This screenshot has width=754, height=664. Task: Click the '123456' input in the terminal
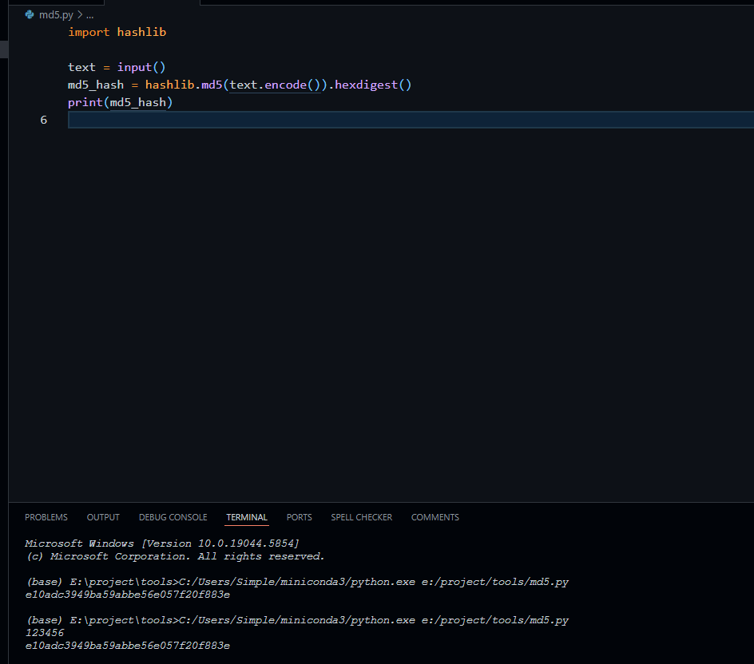[44, 633]
